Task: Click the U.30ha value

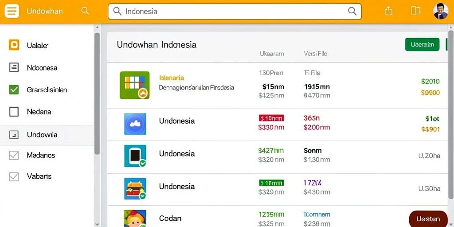Action: coord(429,188)
